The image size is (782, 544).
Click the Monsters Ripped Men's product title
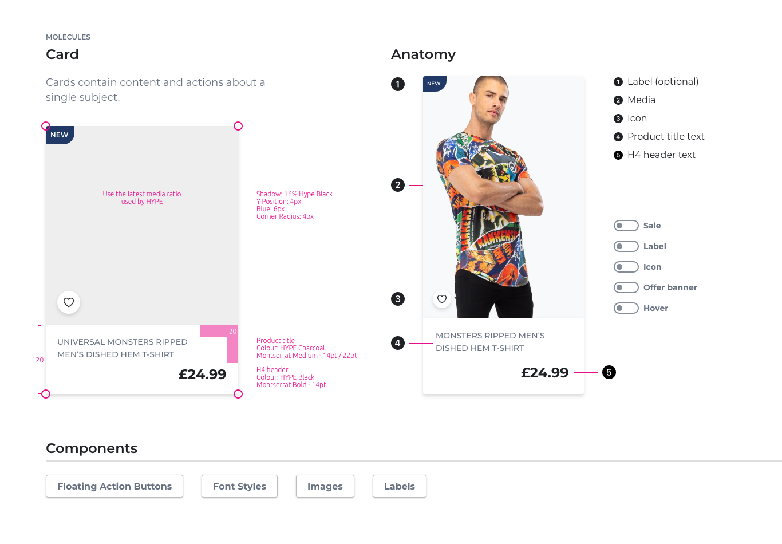(490, 342)
